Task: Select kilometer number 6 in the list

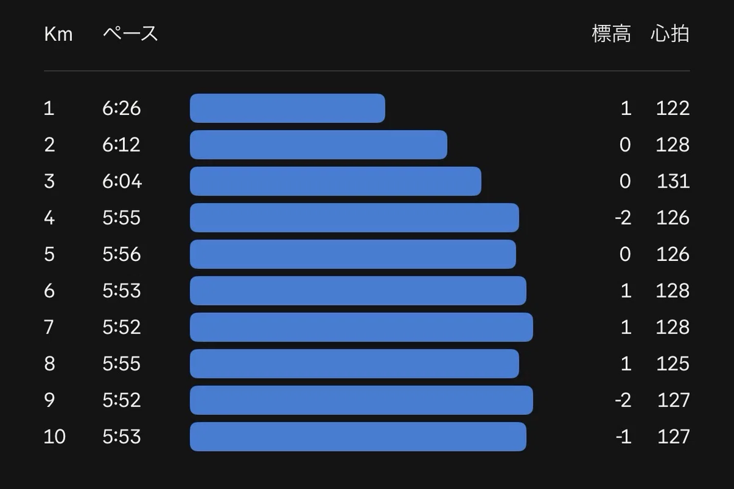Action: pyautogui.click(x=50, y=291)
